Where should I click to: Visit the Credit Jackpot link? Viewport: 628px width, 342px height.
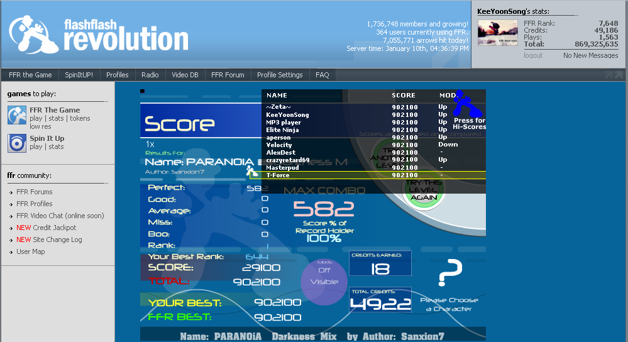tap(54, 228)
